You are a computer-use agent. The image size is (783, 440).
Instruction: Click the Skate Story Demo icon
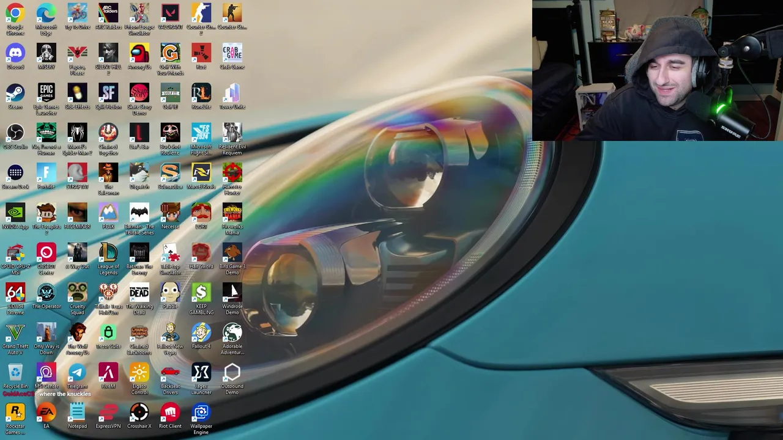(x=139, y=93)
